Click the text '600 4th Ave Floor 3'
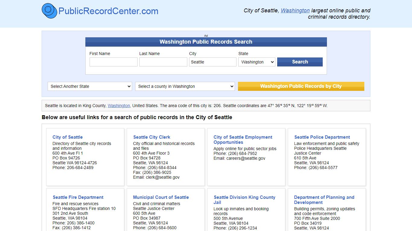412x231 pixels. tap(151, 153)
